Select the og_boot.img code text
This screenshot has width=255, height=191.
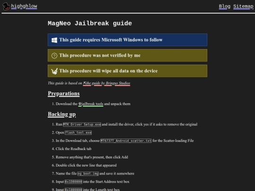(x=88, y=174)
